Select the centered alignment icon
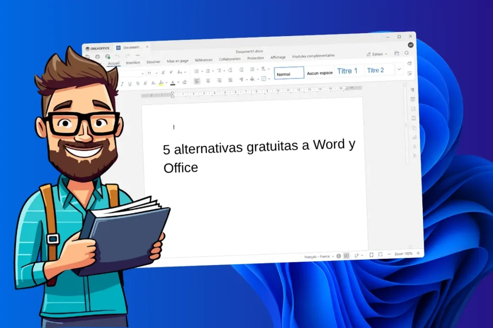The image size is (493, 328). click(x=208, y=81)
